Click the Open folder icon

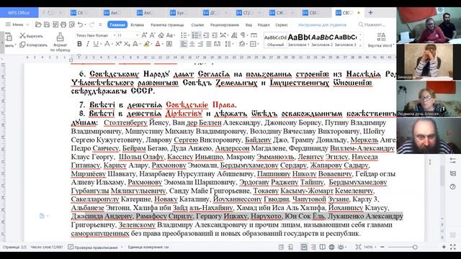(x=38, y=24)
